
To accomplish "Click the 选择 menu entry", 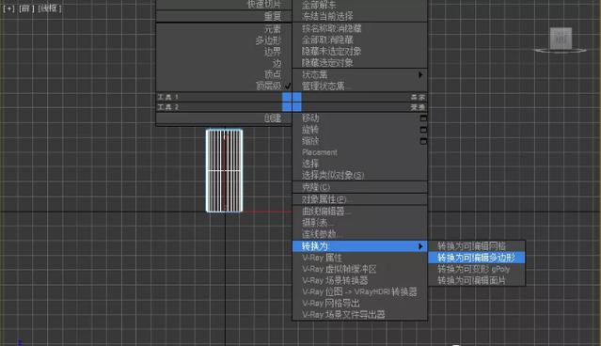I will 310,164.
